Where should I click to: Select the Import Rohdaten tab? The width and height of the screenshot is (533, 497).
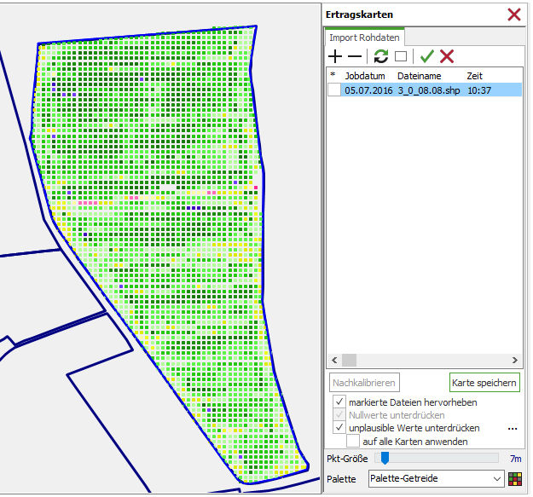click(365, 38)
